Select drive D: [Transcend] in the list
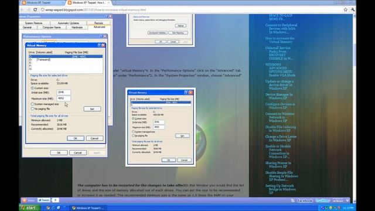The height and width of the screenshot is (211, 375). click(66, 60)
